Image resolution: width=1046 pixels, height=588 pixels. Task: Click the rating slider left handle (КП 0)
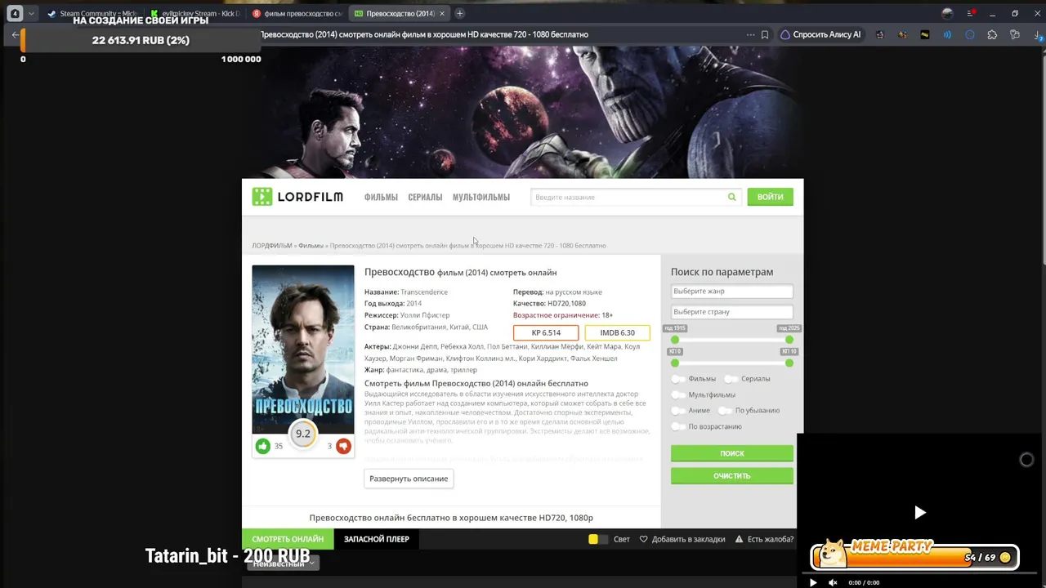point(675,363)
